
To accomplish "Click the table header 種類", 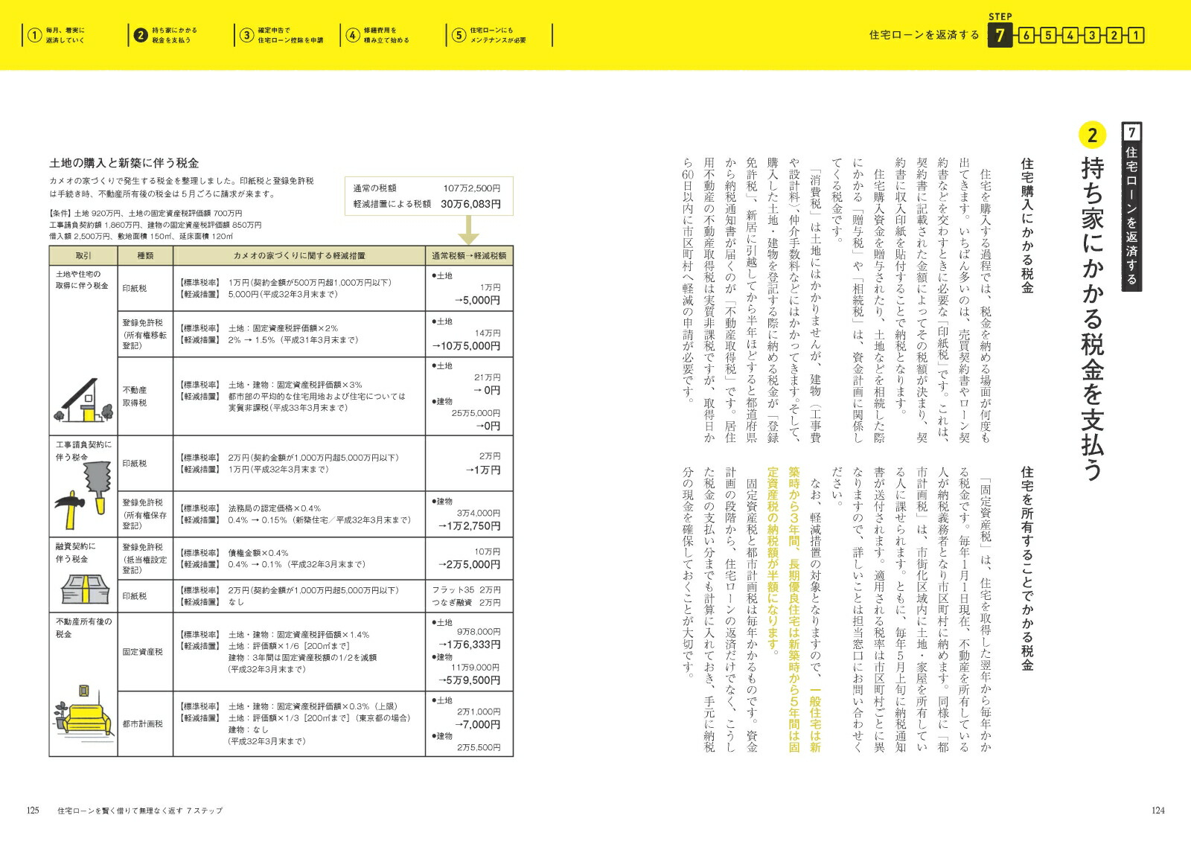I will 145,256.
